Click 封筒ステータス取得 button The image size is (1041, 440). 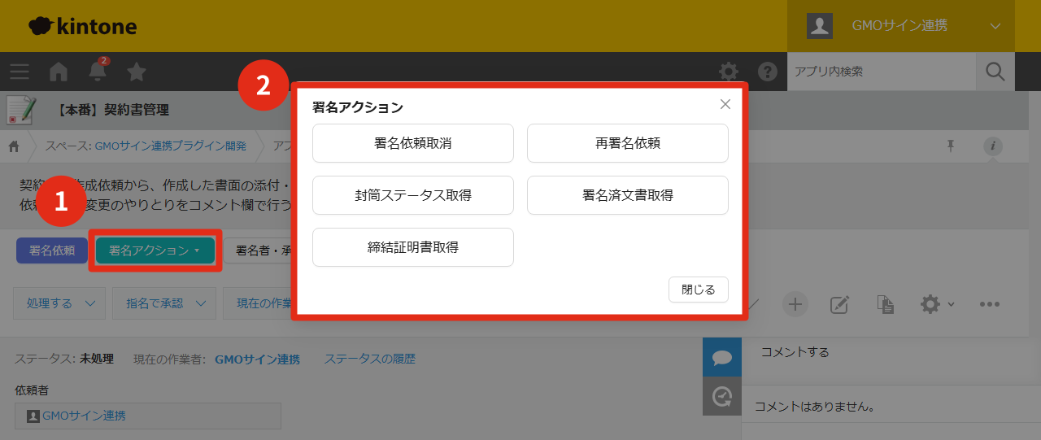(413, 195)
